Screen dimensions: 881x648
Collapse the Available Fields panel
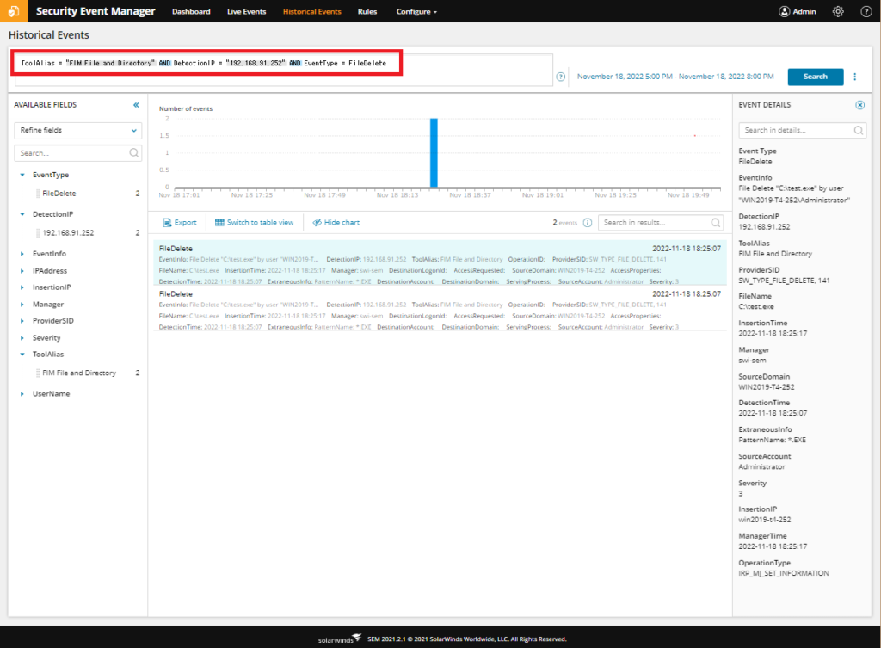136,105
